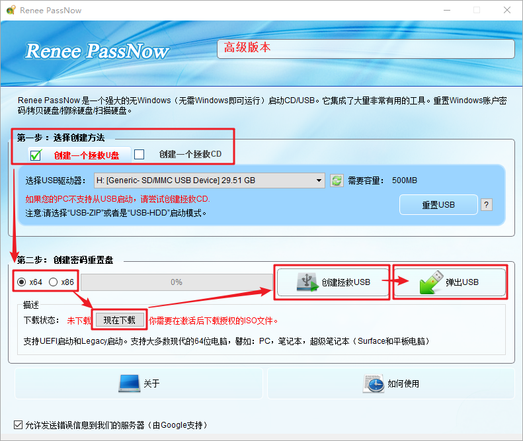
Task: Refresh the USB drive list
Action: 337,180
